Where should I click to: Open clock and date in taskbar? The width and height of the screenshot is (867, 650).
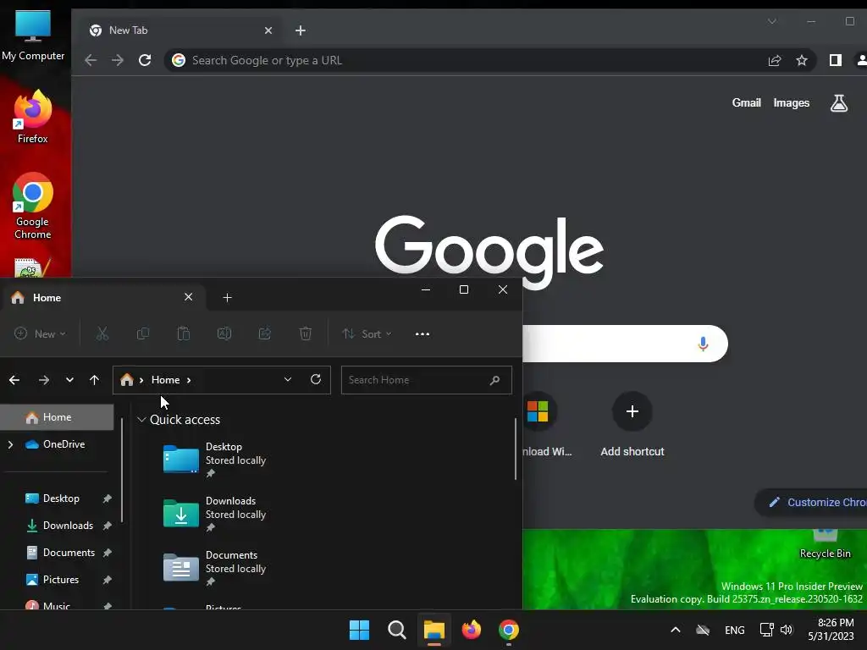pos(831,630)
